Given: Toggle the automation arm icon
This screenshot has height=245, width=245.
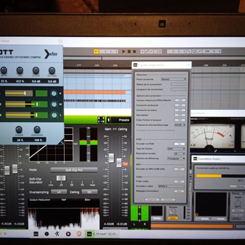Looking at the screenshot, I should tap(147, 51).
